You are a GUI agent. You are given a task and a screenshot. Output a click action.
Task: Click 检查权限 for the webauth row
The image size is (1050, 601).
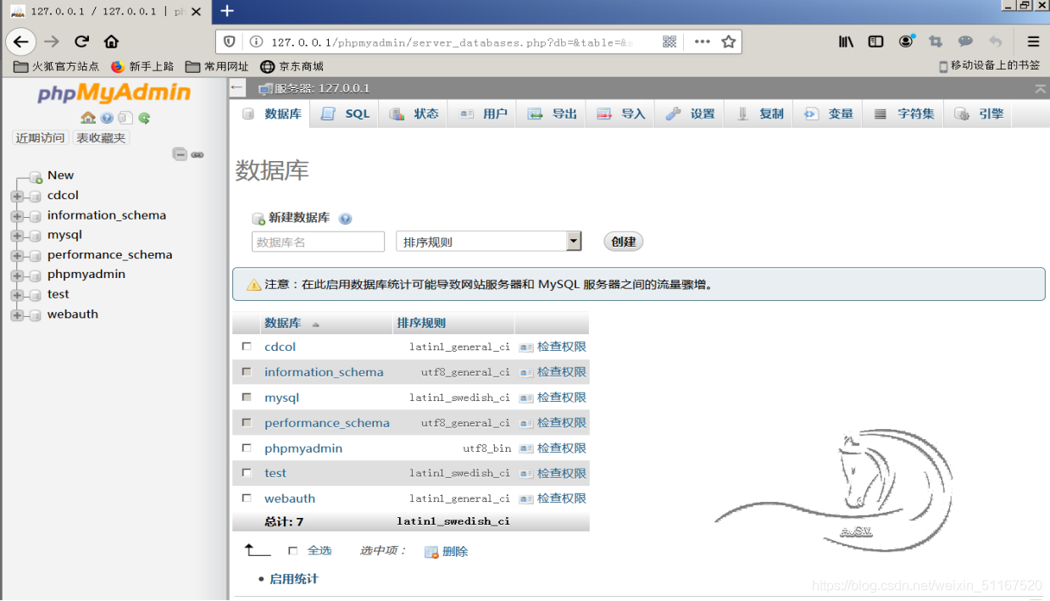pos(561,498)
